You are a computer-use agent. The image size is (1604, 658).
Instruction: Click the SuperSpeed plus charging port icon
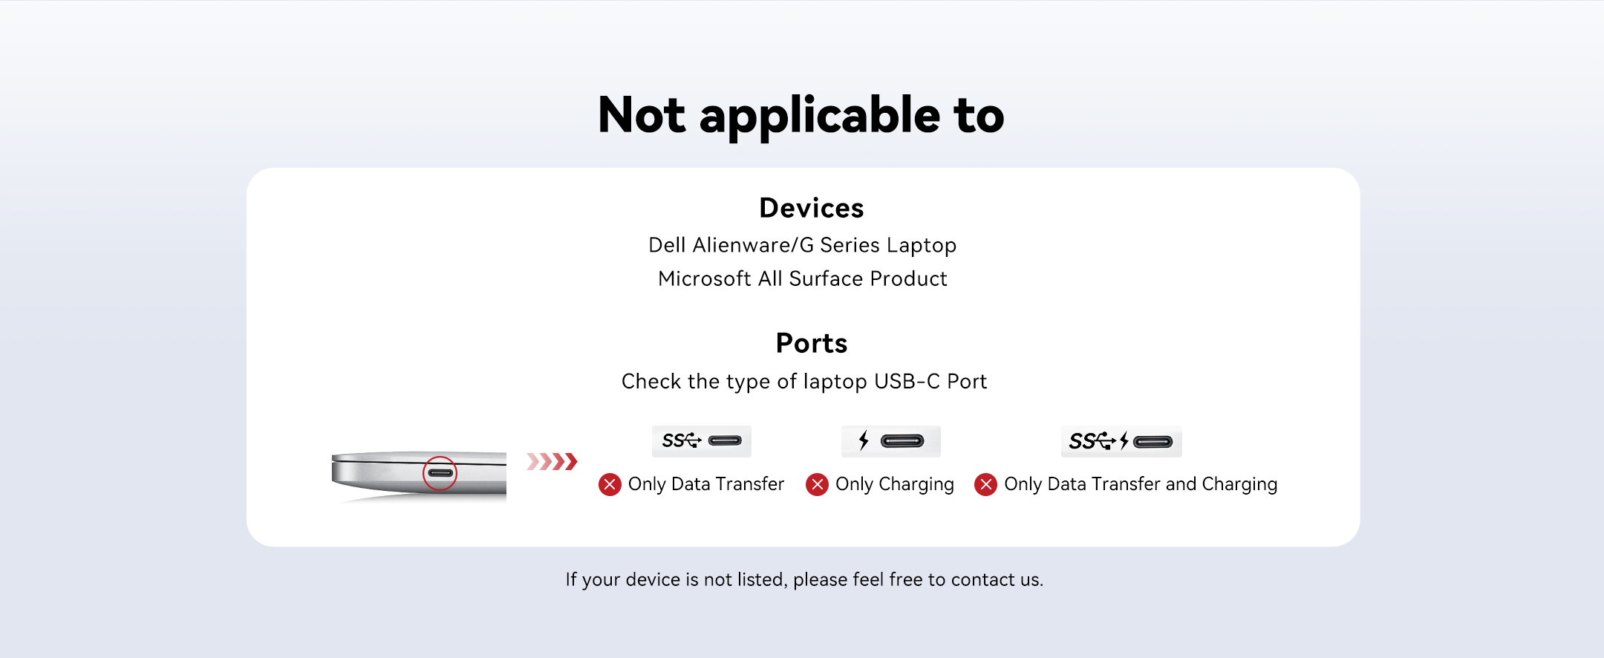(1121, 442)
